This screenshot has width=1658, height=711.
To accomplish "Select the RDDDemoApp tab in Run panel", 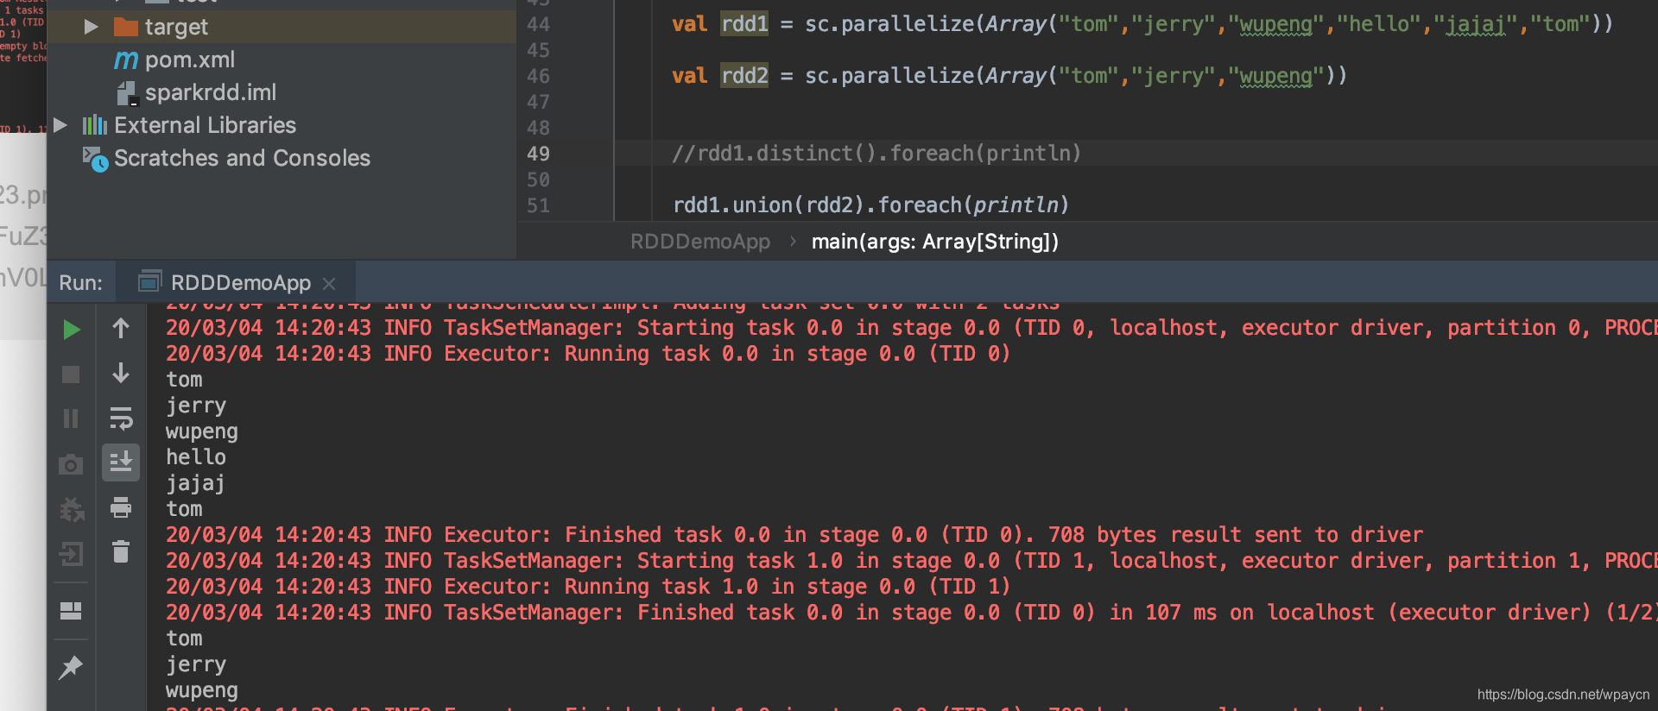I will coord(236,282).
